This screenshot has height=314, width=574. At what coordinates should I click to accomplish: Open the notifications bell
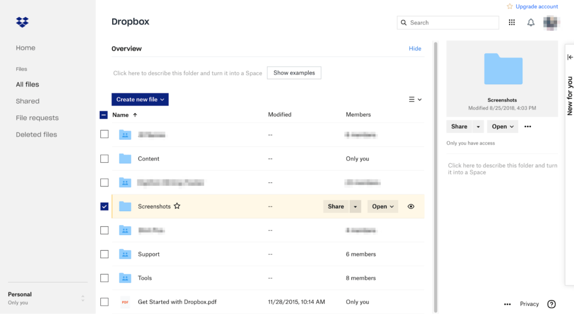(x=531, y=22)
